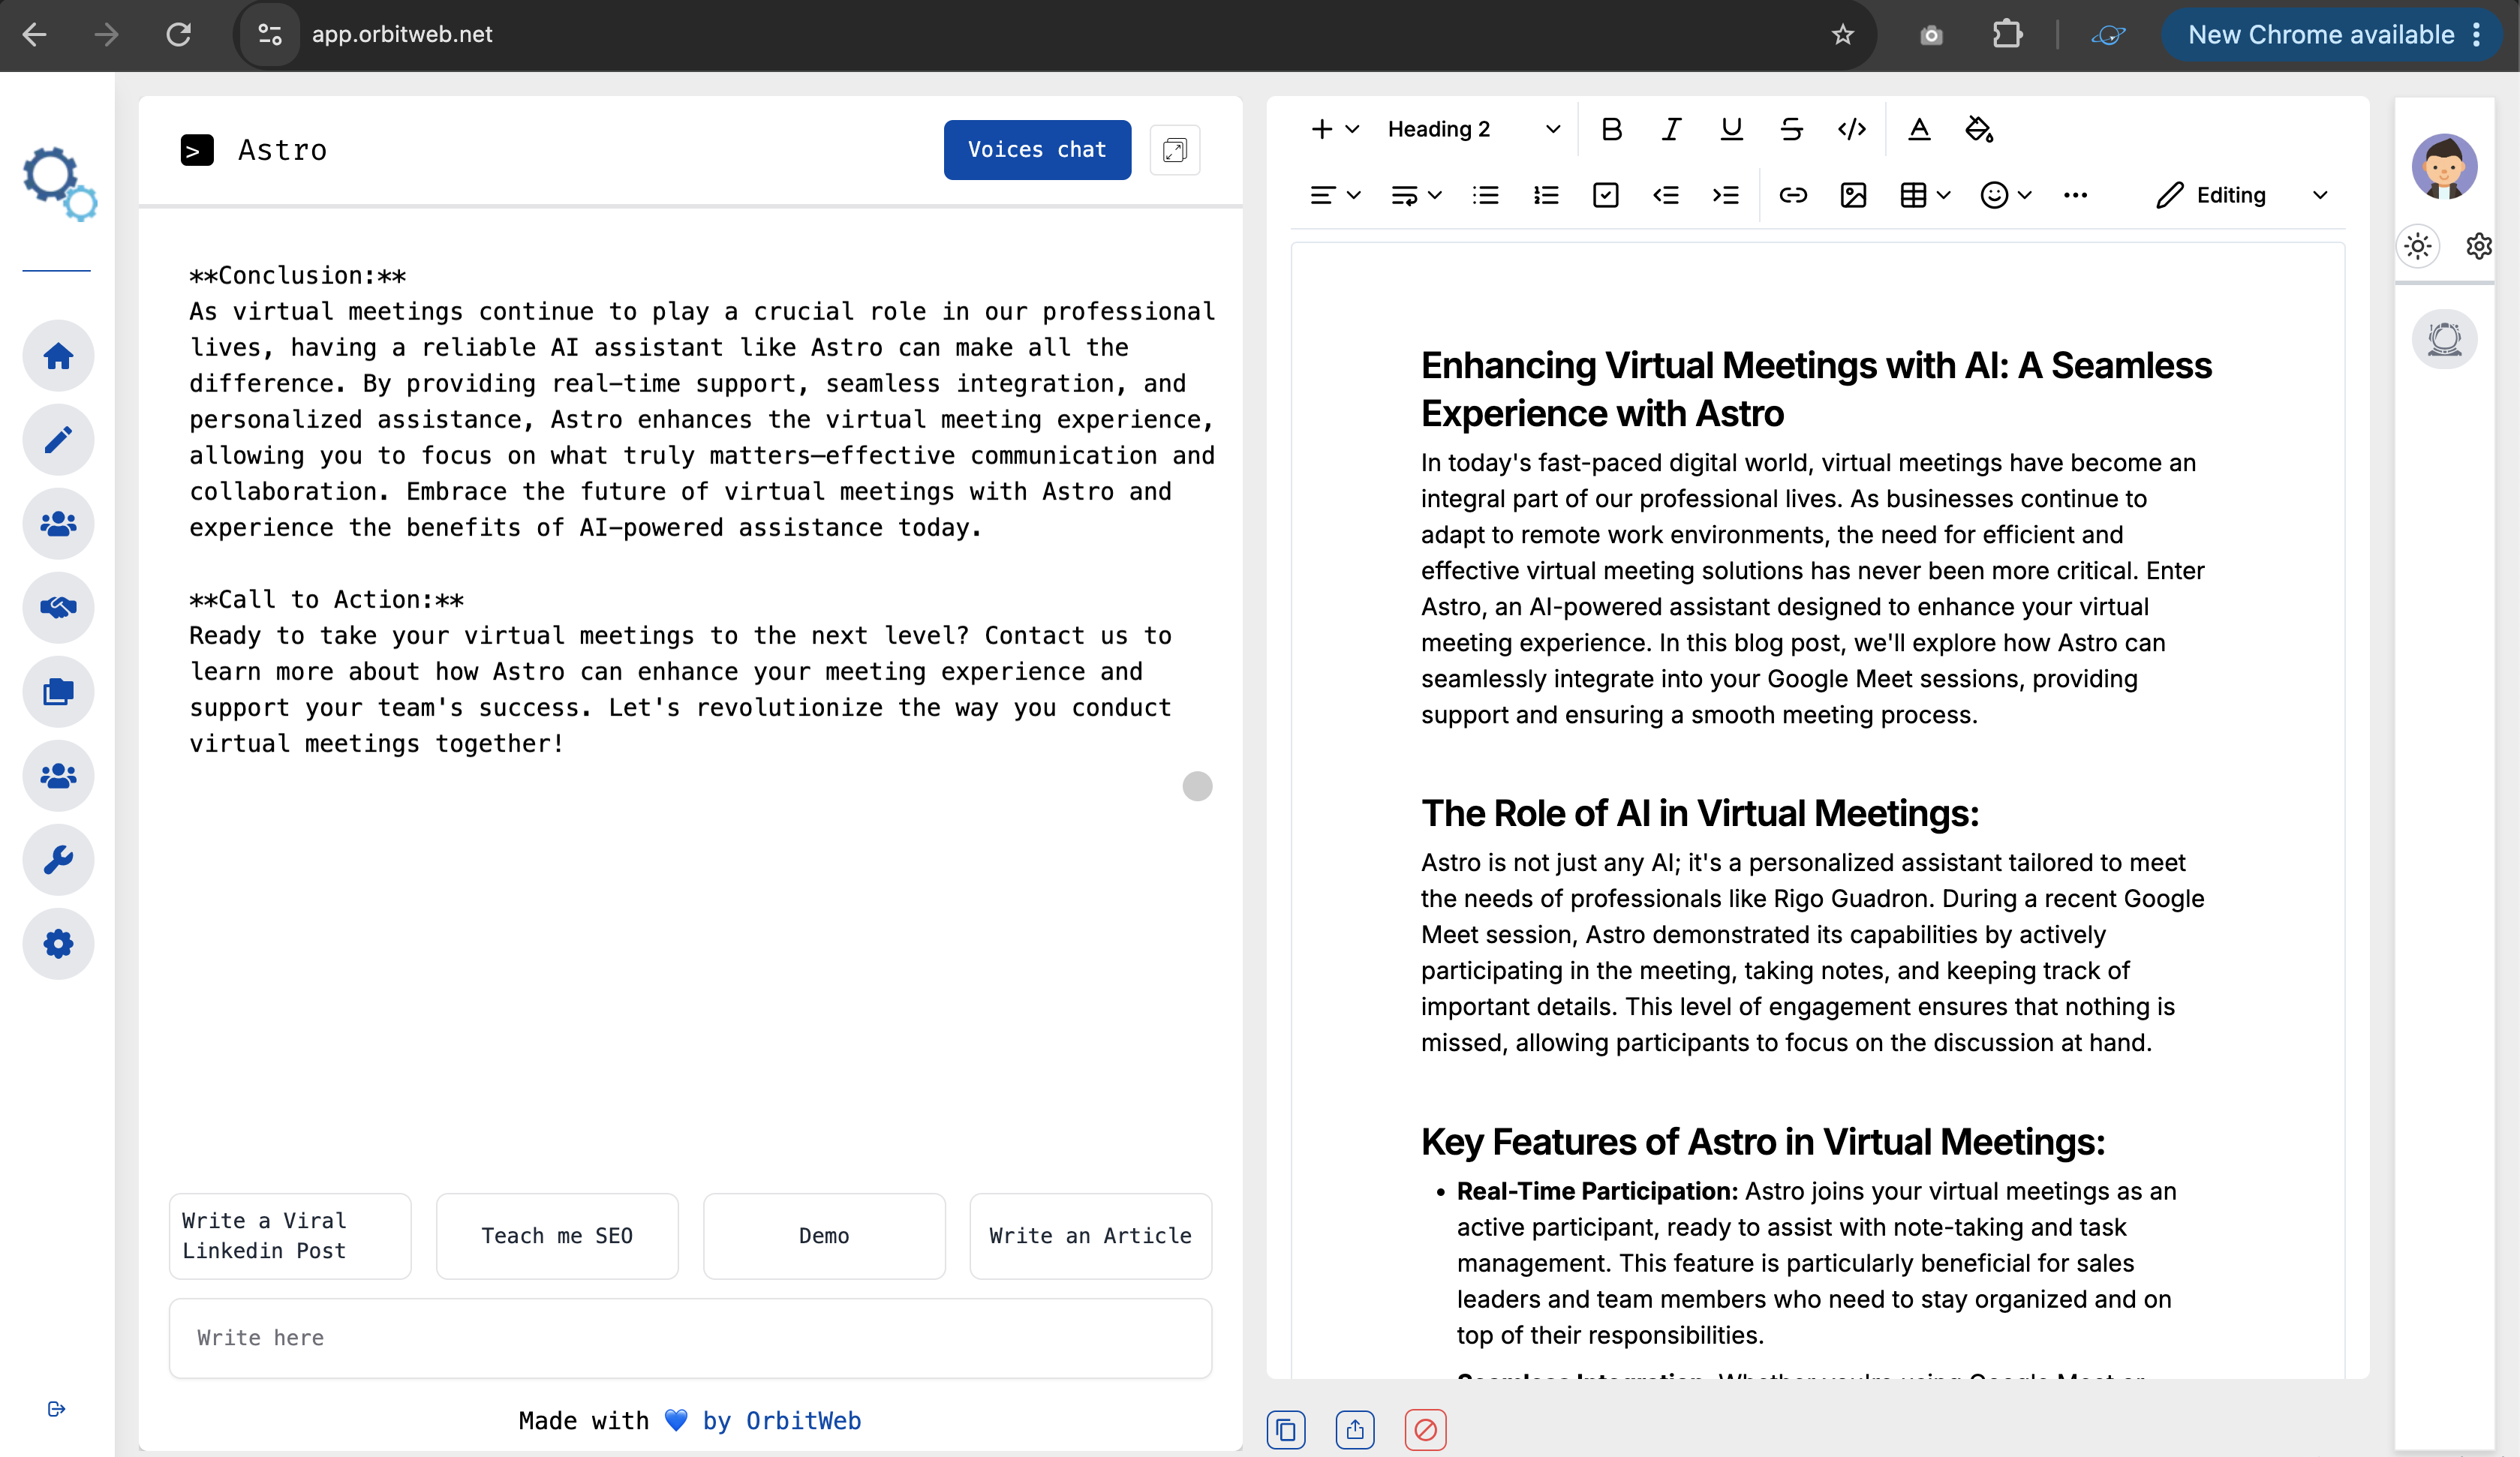Expand the plus insert dropdown
This screenshot has width=2520, height=1457.
tap(1335, 129)
